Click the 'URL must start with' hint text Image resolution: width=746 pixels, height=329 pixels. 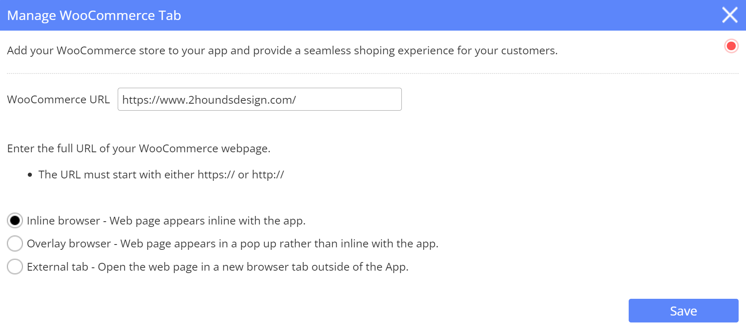161,175
